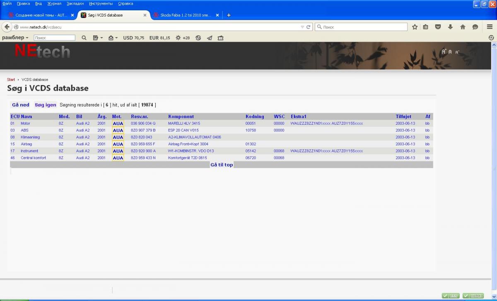Click component 'ESP 20 CAN V015'
Image resolution: width=497 pixels, height=301 pixels.
click(183, 130)
